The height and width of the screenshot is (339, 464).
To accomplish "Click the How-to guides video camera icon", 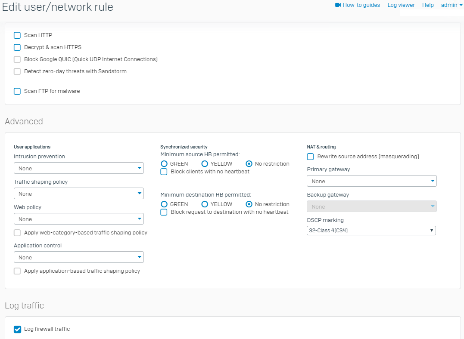I will pos(338,5).
